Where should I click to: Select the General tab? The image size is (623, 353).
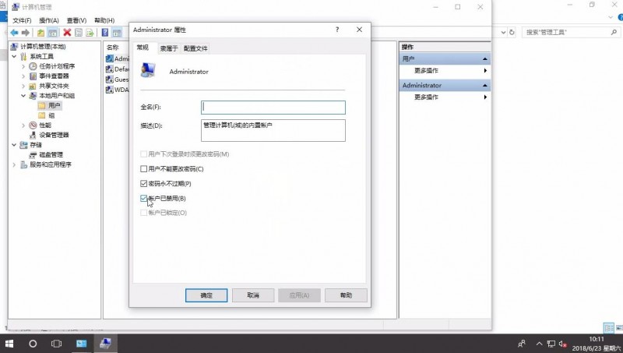[143, 48]
